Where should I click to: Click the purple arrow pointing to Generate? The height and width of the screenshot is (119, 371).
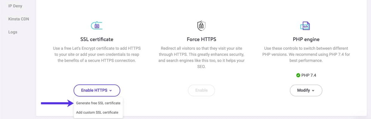(57, 103)
